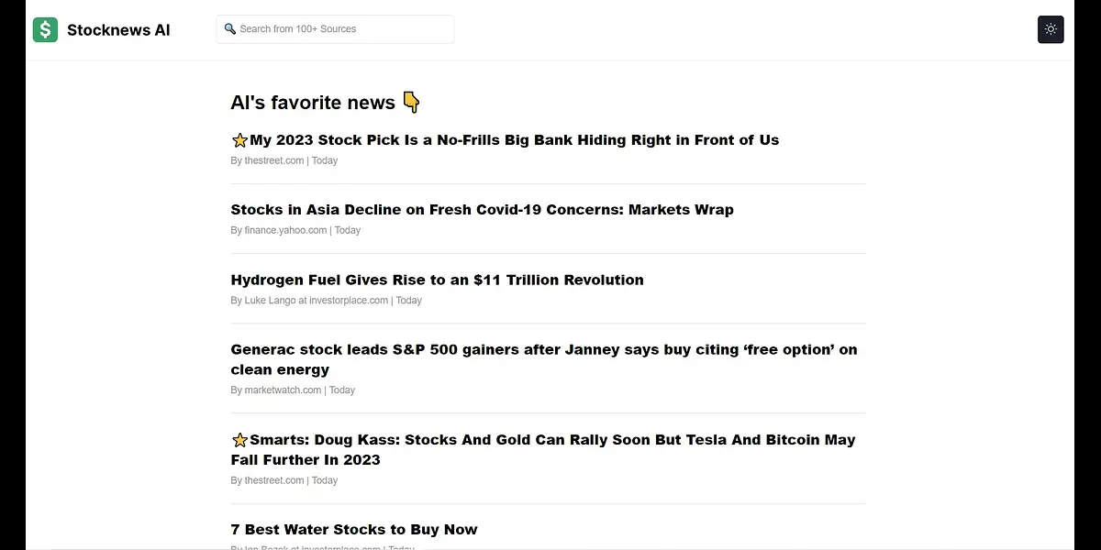Click the 'By marketwatch.com | Today' source line
Image resolution: width=1101 pixels, height=550 pixels.
pos(293,390)
